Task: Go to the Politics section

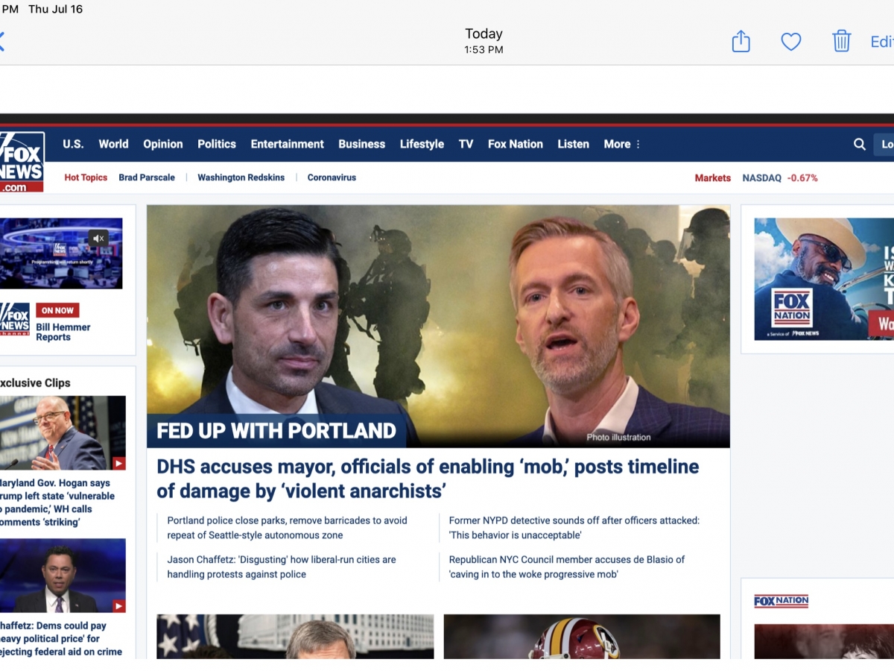Action: click(217, 144)
